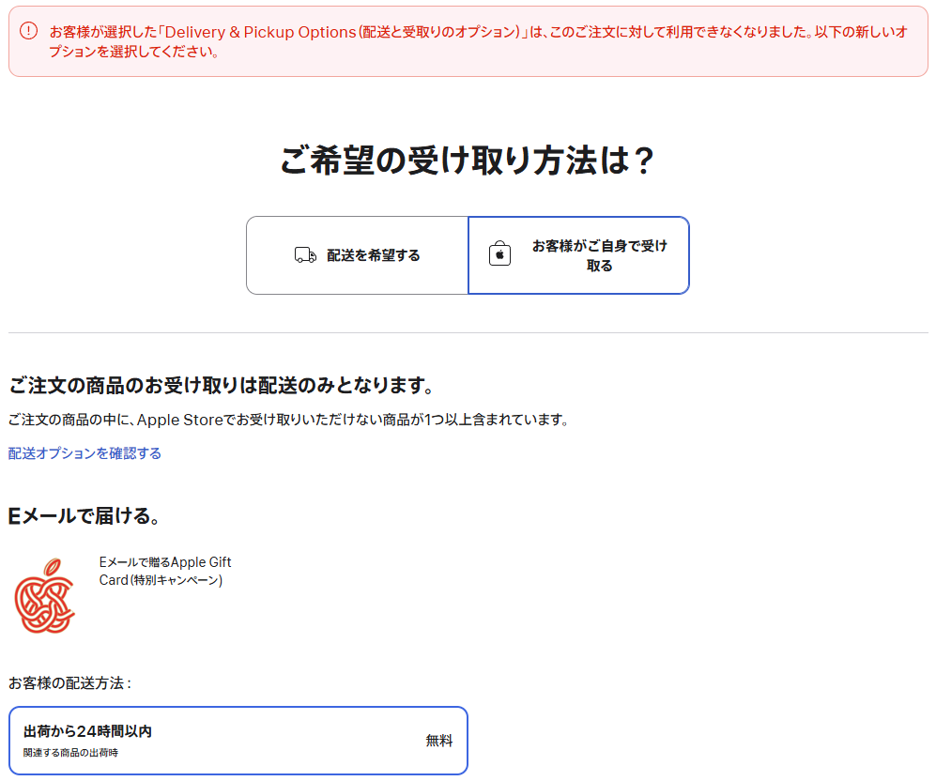The width and height of the screenshot is (936, 781).
Task: Click the Eメールで届ける。 section heading
Action: pos(84,515)
